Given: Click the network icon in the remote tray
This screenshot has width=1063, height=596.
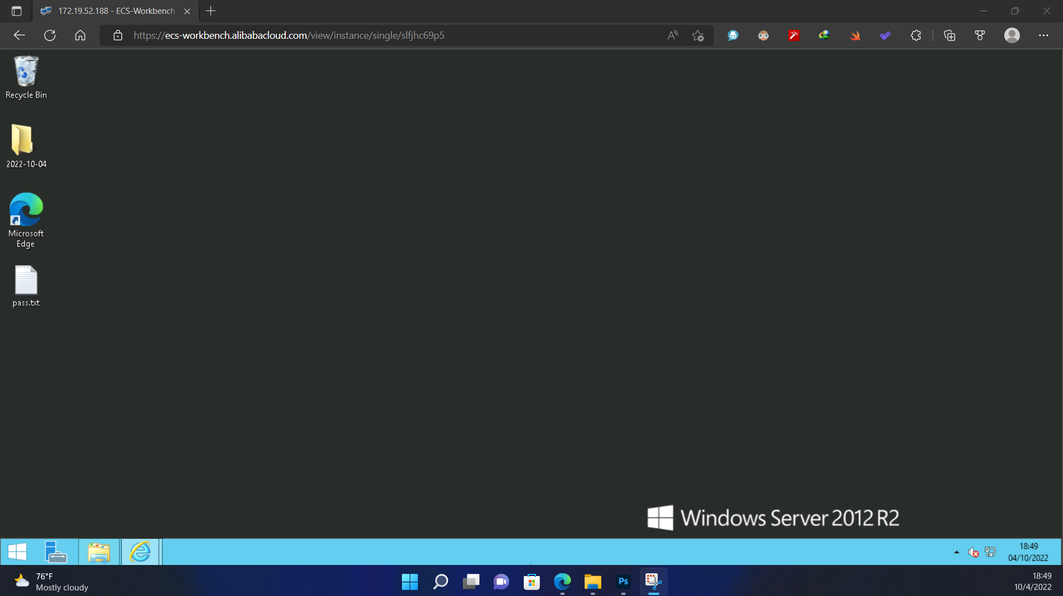Looking at the screenshot, I should (x=990, y=552).
